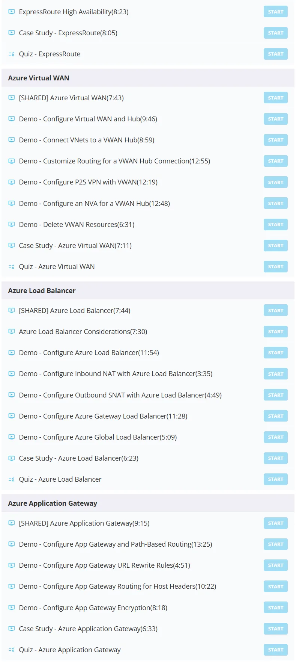Viewport: 296px width, 662px height.
Task: Start Demo - Configure Azure Gateway Load Balancer
Action: 276,416
